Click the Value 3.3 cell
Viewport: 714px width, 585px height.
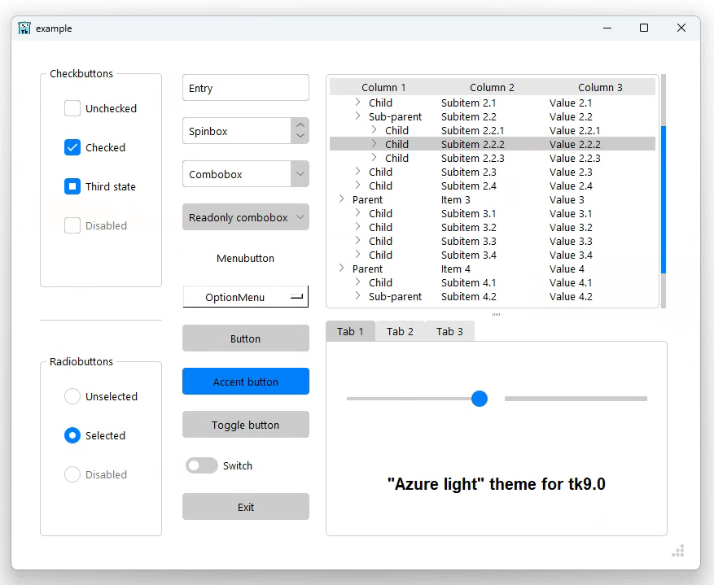pyautogui.click(x=571, y=241)
